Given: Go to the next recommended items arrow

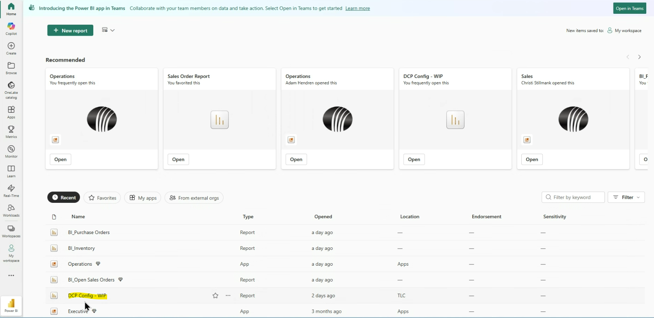Looking at the screenshot, I should (639, 57).
